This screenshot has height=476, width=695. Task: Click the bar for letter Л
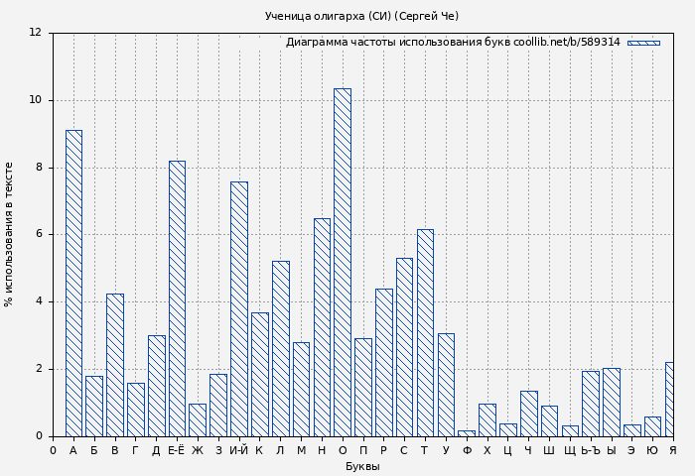tap(280, 348)
